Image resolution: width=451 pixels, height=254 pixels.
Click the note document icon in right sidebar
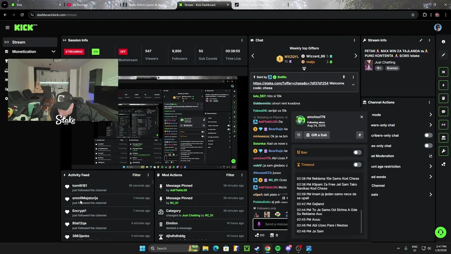pos(443,98)
